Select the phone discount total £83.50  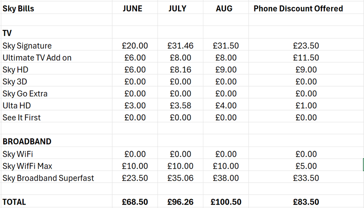306,202
